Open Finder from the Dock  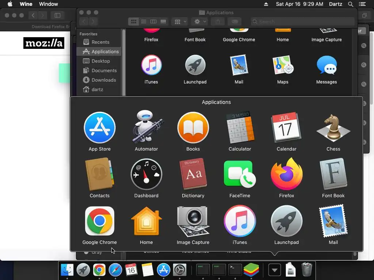(x=67, y=270)
